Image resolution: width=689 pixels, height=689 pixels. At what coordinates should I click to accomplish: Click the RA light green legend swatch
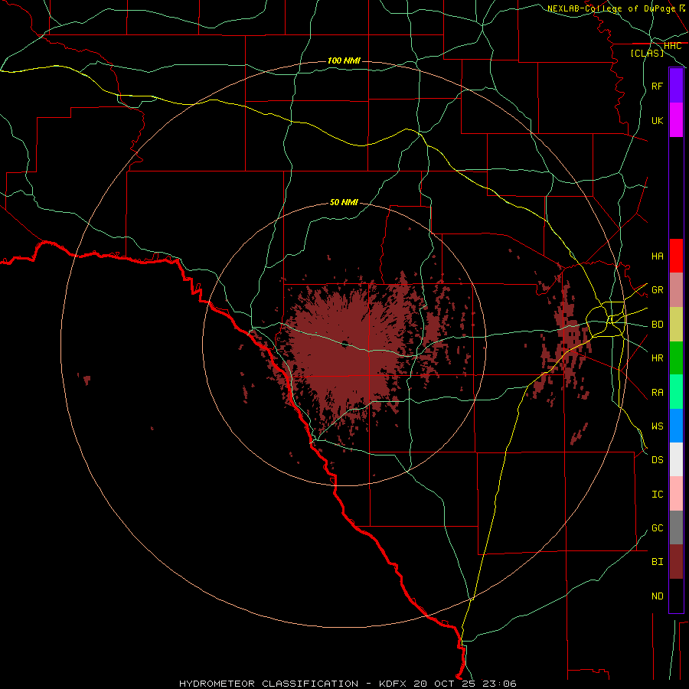676,392
